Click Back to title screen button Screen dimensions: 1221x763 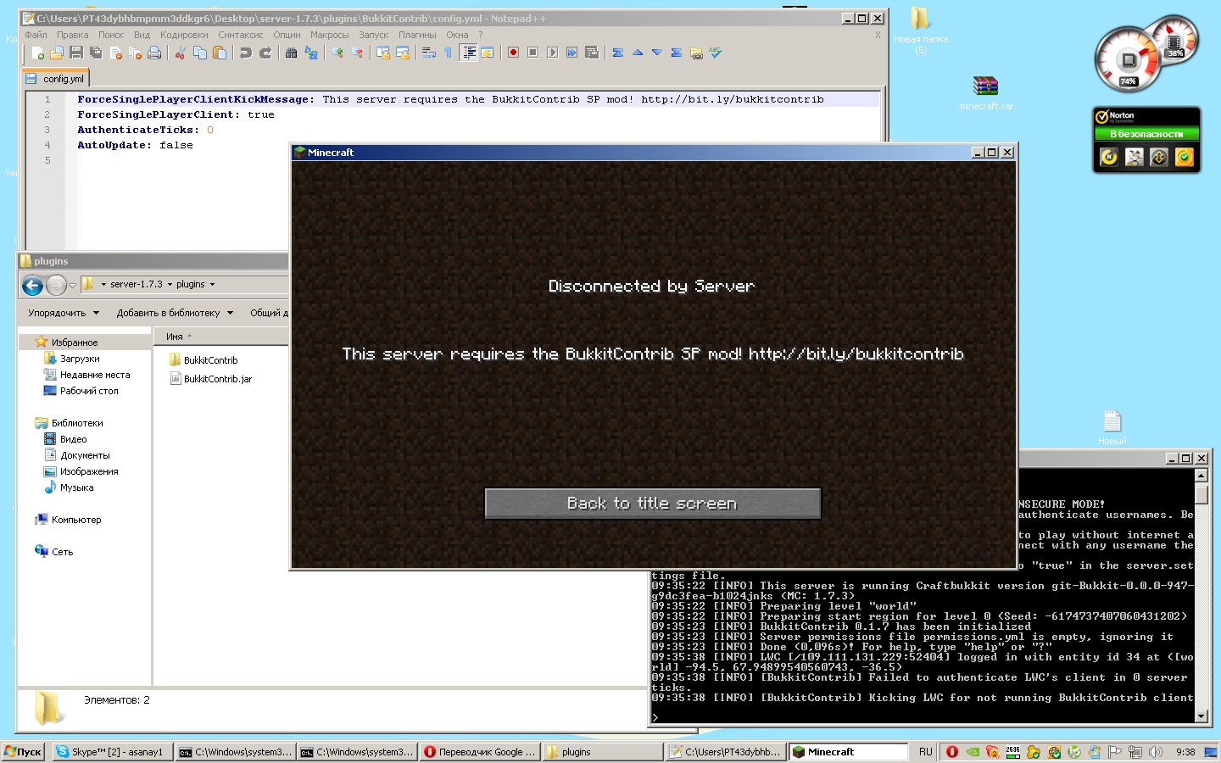652,504
